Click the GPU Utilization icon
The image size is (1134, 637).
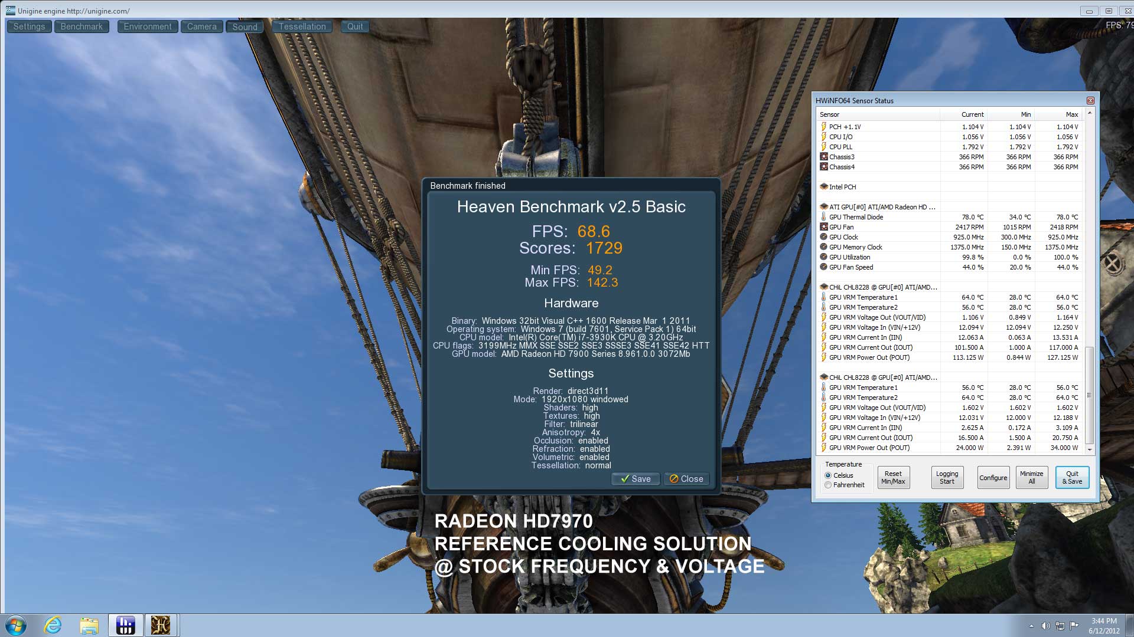coord(823,257)
